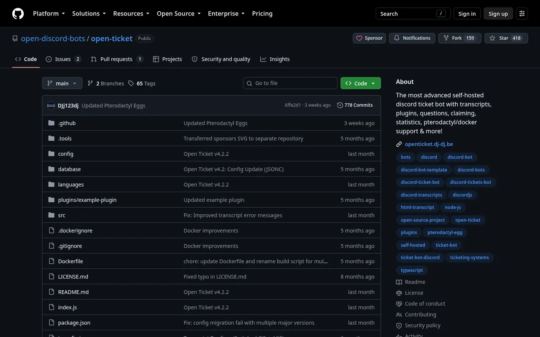Image resolution: width=540 pixels, height=337 pixels.
Task: Click the file icon beside Dockerfile
Action: point(51,261)
